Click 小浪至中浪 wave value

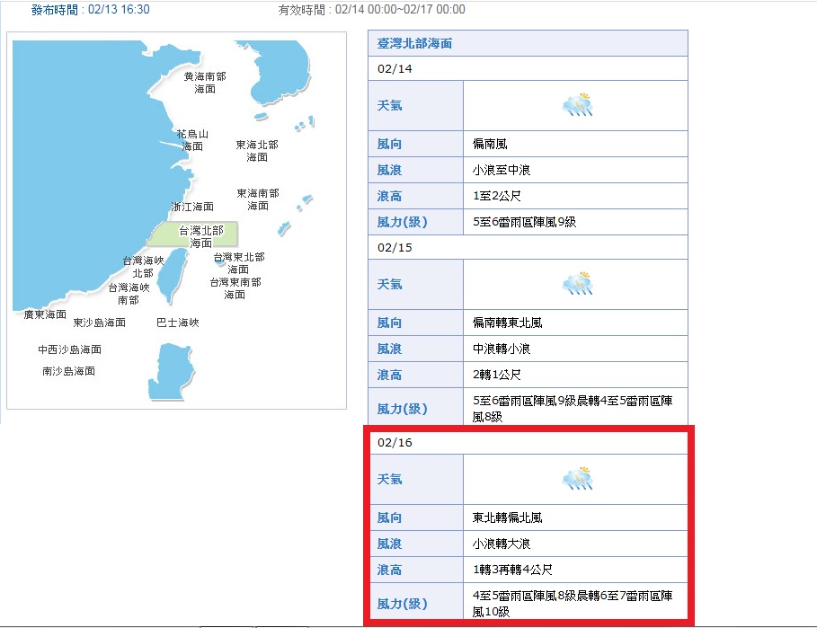click(x=502, y=170)
